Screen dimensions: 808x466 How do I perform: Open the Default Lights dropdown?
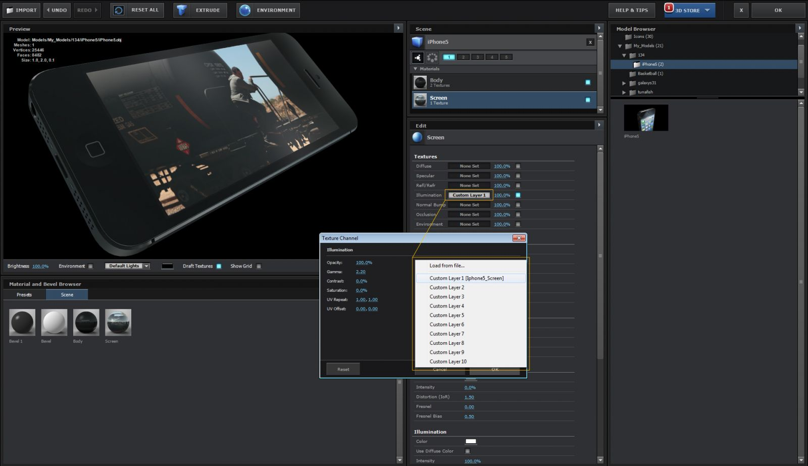coord(127,266)
